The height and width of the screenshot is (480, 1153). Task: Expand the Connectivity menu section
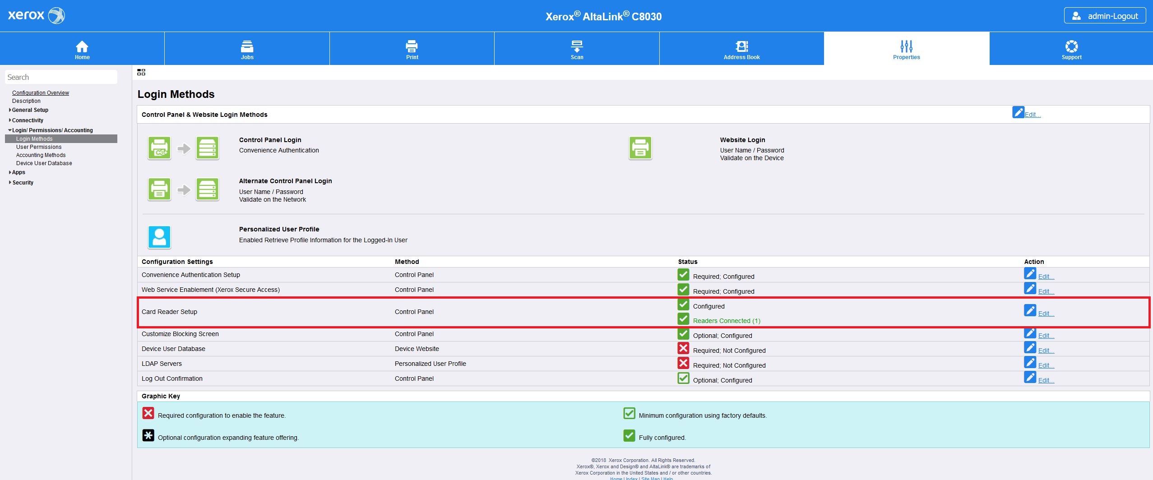pyautogui.click(x=28, y=120)
